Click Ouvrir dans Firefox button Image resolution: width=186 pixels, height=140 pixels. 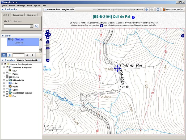(173, 10)
